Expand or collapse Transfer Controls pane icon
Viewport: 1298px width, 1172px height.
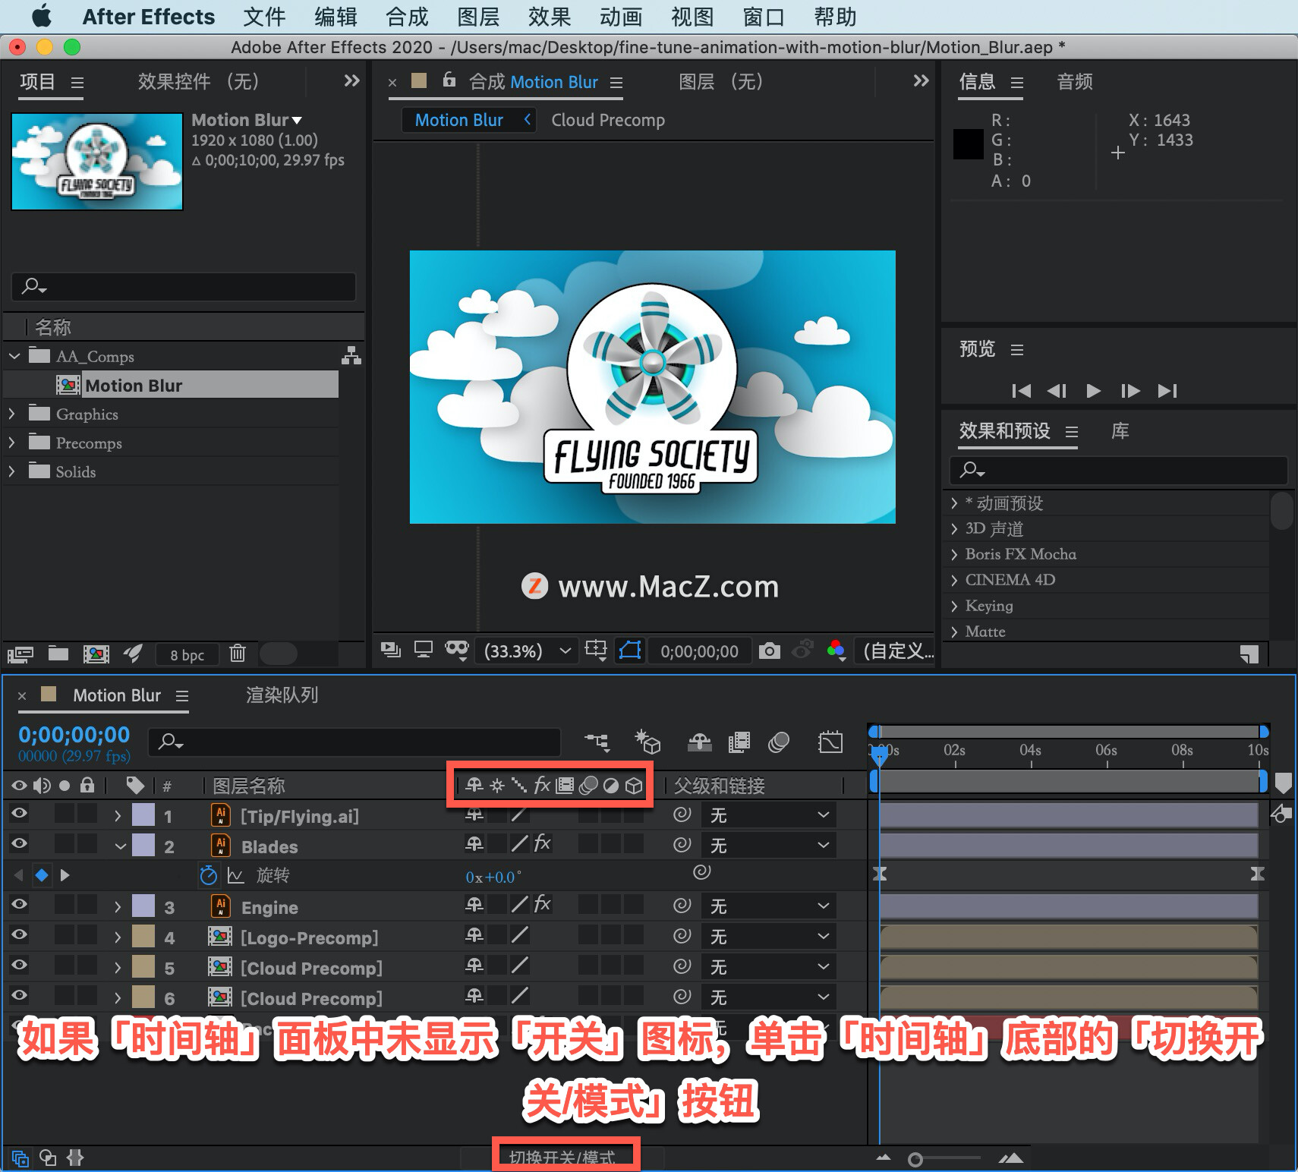(x=48, y=1158)
